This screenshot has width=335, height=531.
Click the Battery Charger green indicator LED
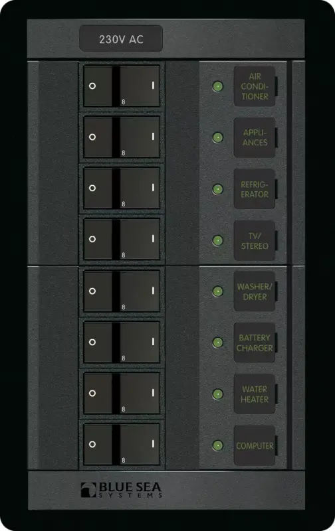tap(217, 342)
